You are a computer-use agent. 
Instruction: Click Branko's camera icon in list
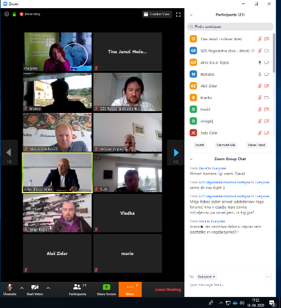(266, 98)
